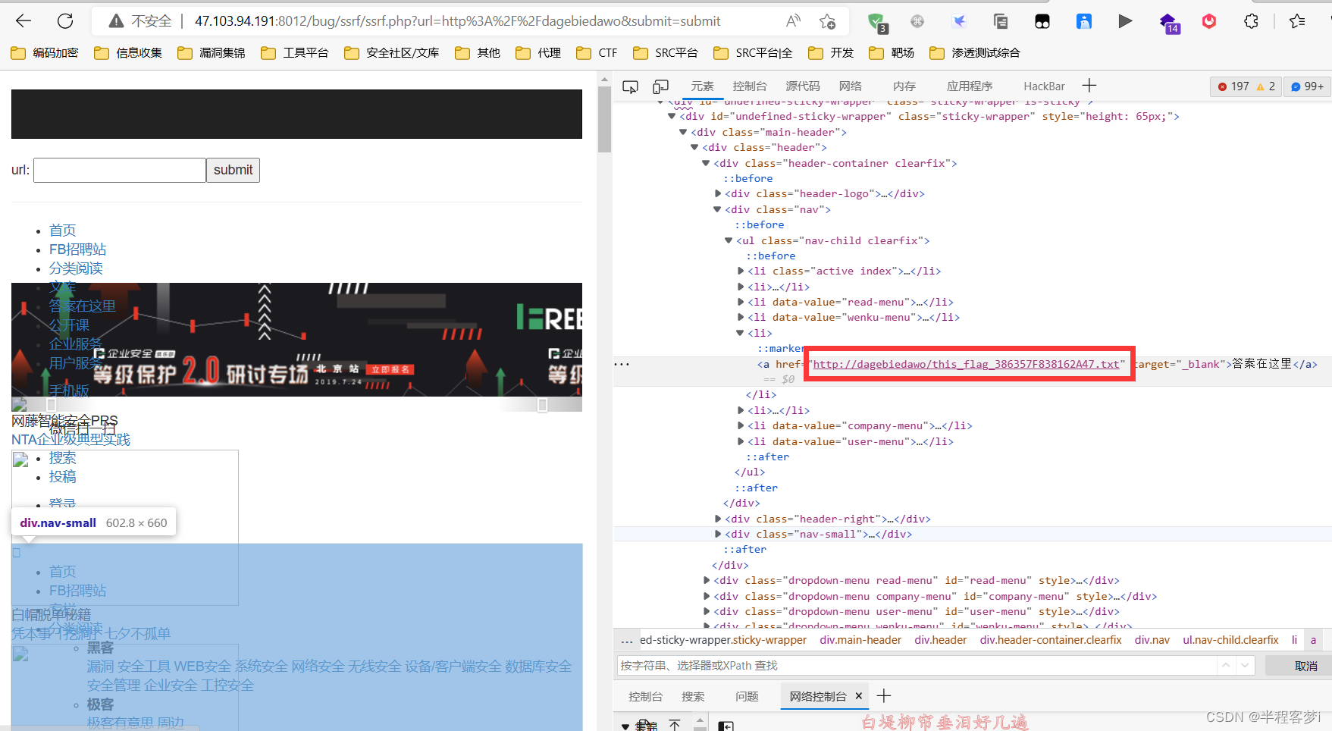Click the play triangle extension icon
The width and height of the screenshot is (1332, 731).
1125,21
